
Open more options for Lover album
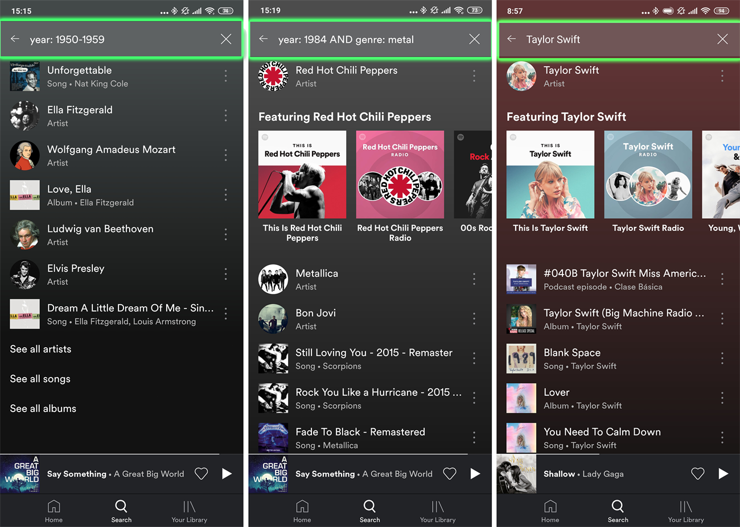[x=722, y=398]
